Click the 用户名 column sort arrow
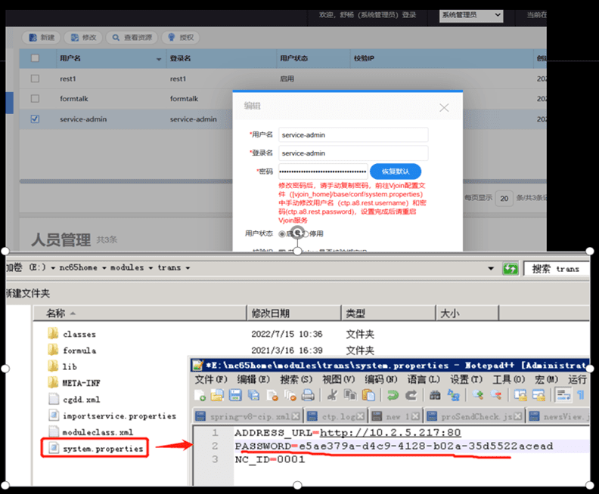 point(159,59)
